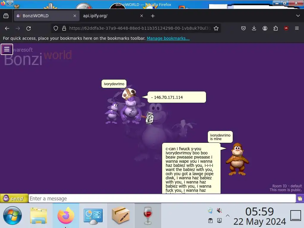Open the clipboard tray icon
The height and width of the screenshot is (228, 304).
[x=210, y=221]
